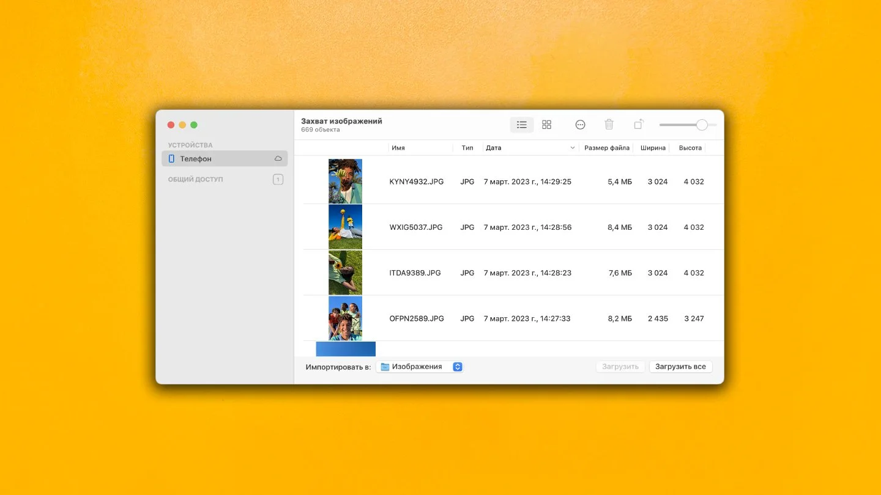Click the Загрузить все button
The image size is (881, 495).
[680, 367]
